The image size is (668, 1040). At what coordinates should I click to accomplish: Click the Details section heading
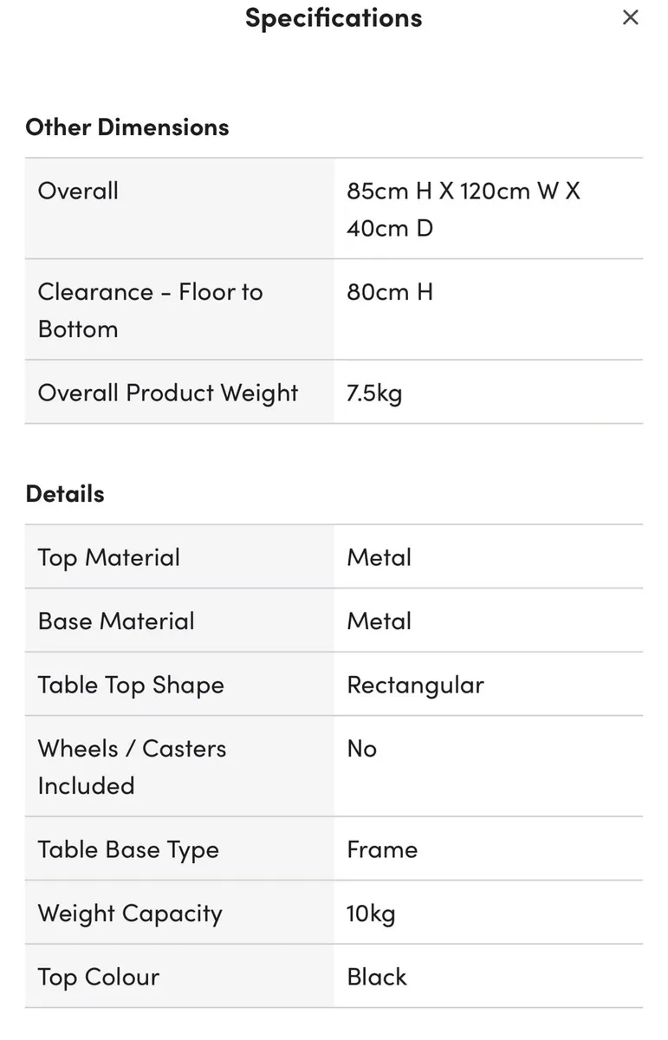(x=65, y=493)
